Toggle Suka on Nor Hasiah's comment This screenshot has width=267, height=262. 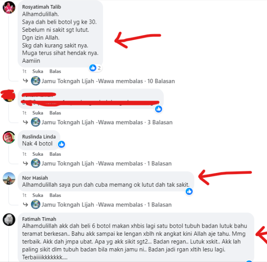coord(38,195)
